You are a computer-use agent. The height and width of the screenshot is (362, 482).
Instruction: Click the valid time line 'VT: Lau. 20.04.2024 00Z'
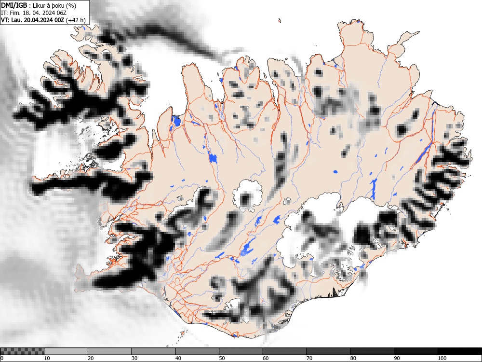click(33, 20)
